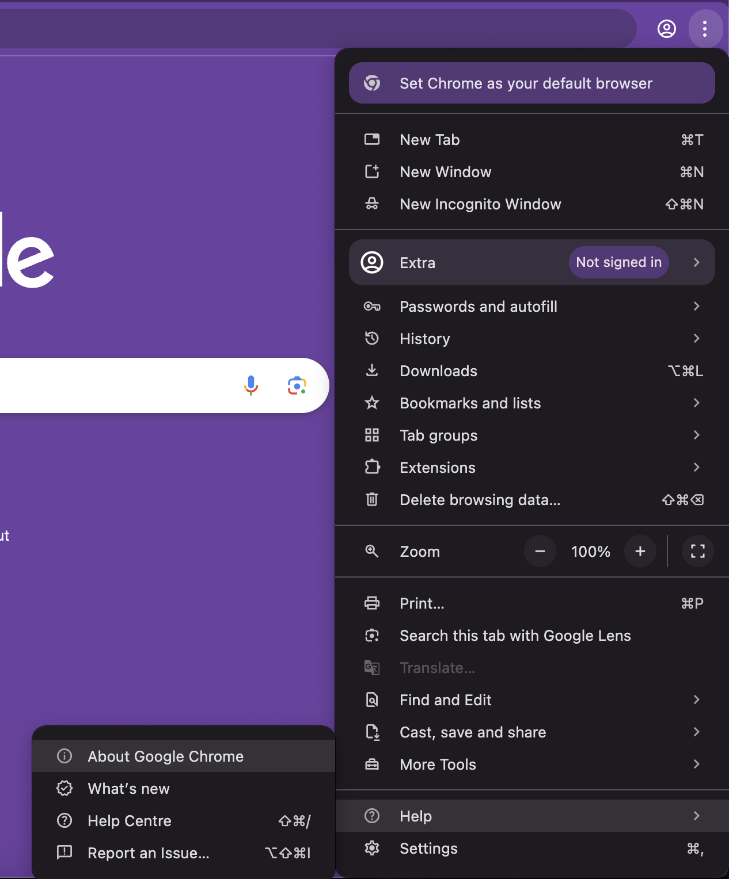Click the key icon beside Passwords and autofill
The width and height of the screenshot is (729, 879).
click(372, 306)
